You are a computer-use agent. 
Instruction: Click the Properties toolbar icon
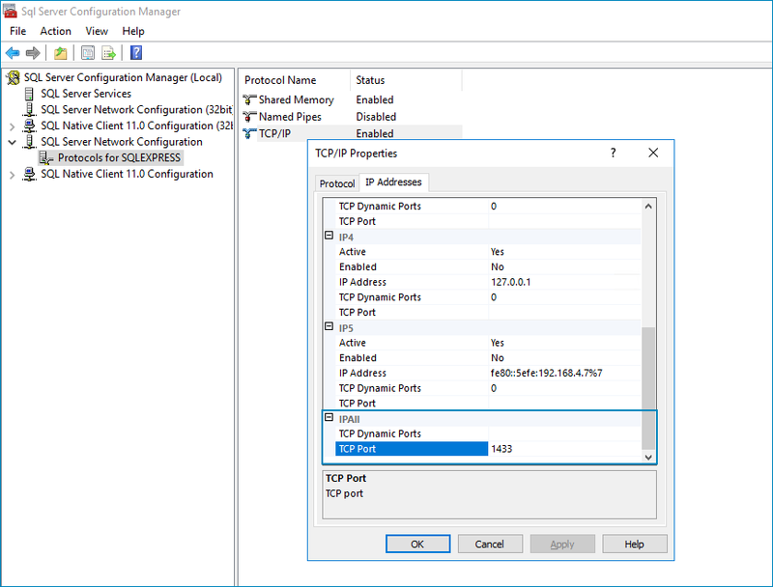88,53
